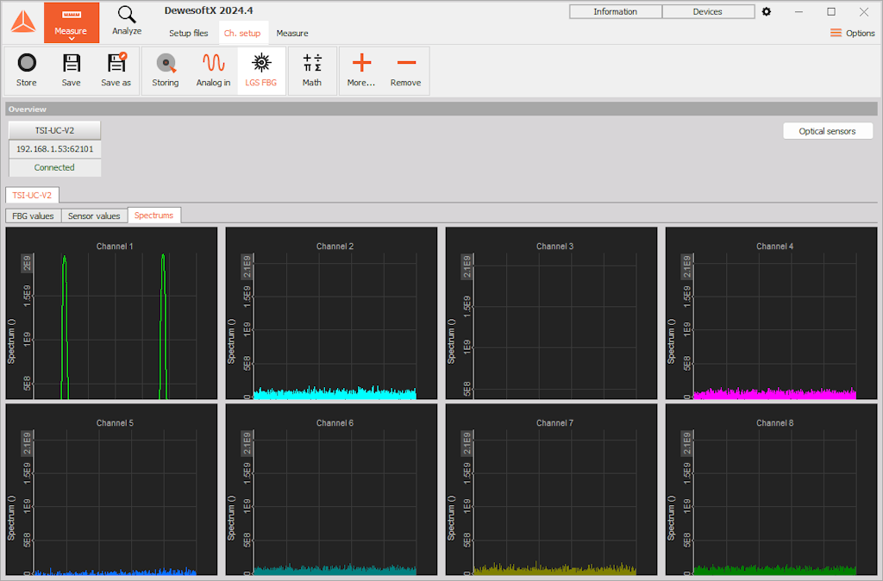Select the TSI-UC-V2 device tab
The height and width of the screenshot is (581, 883).
click(32, 195)
